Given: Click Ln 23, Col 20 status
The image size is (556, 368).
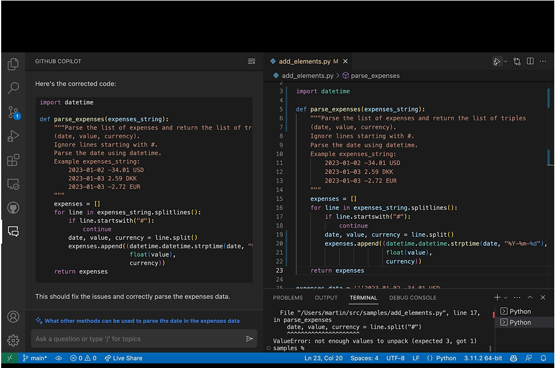Looking at the screenshot, I should click(323, 358).
